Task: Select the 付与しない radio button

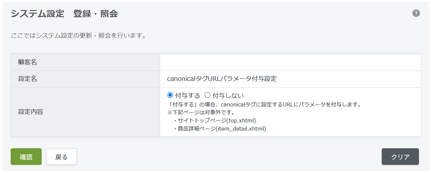Action: coord(207,95)
